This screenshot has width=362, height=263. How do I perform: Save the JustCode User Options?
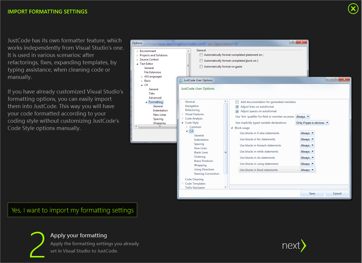pyautogui.click(x=312, y=193)
